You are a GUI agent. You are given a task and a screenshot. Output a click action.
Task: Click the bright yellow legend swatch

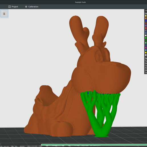(146, 53)
